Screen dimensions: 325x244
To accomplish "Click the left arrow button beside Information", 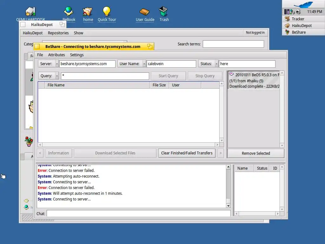I will tap(40, 153).
